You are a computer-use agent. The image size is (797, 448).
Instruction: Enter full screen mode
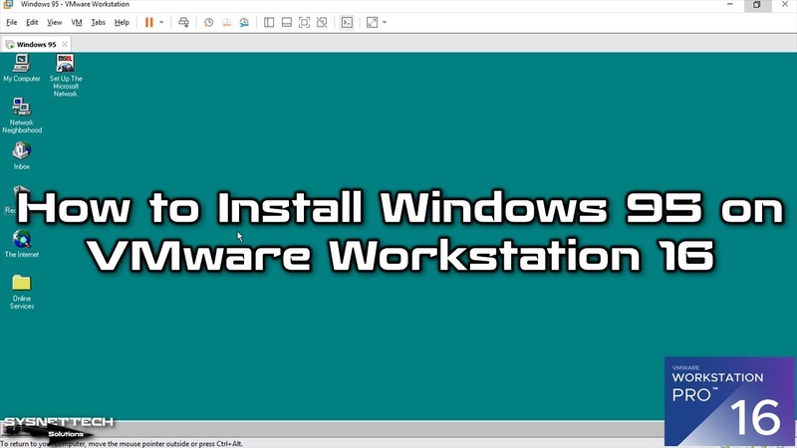[x=304, y=22]
